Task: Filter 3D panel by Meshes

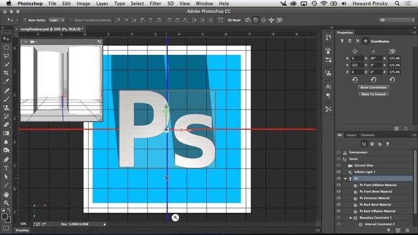Action: [372, 144]
